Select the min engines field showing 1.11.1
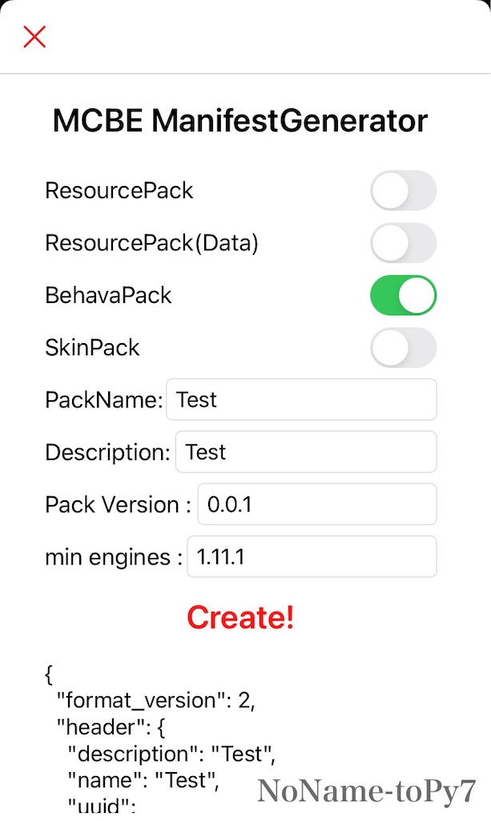The image size is (491, 821). (312, 556)
